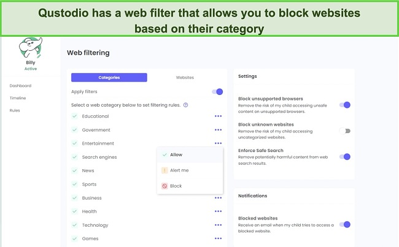Click the green check icon next to Entertainment

tap(74, 143)
